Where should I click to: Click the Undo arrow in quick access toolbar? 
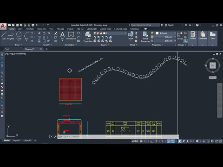pyautogui.click(x=37, y=25)
